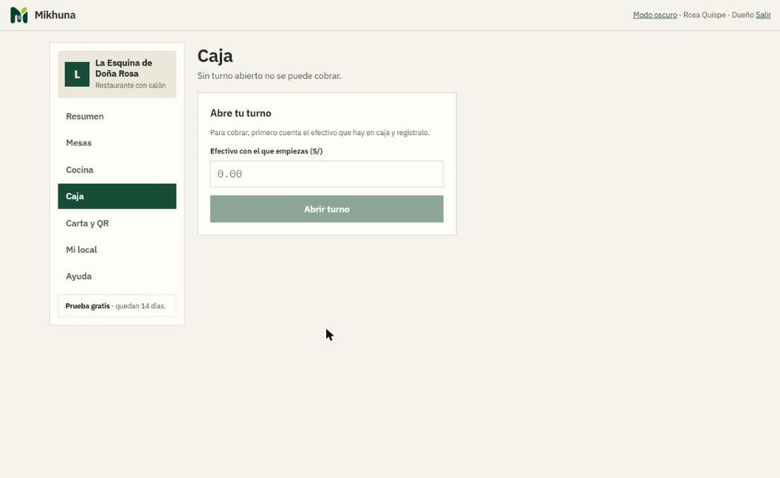Viewport: 780px width, 478px height.
Task: Click 'Para cobrar, primero cuenta el efectivo' text
Action: click(320, 132)
